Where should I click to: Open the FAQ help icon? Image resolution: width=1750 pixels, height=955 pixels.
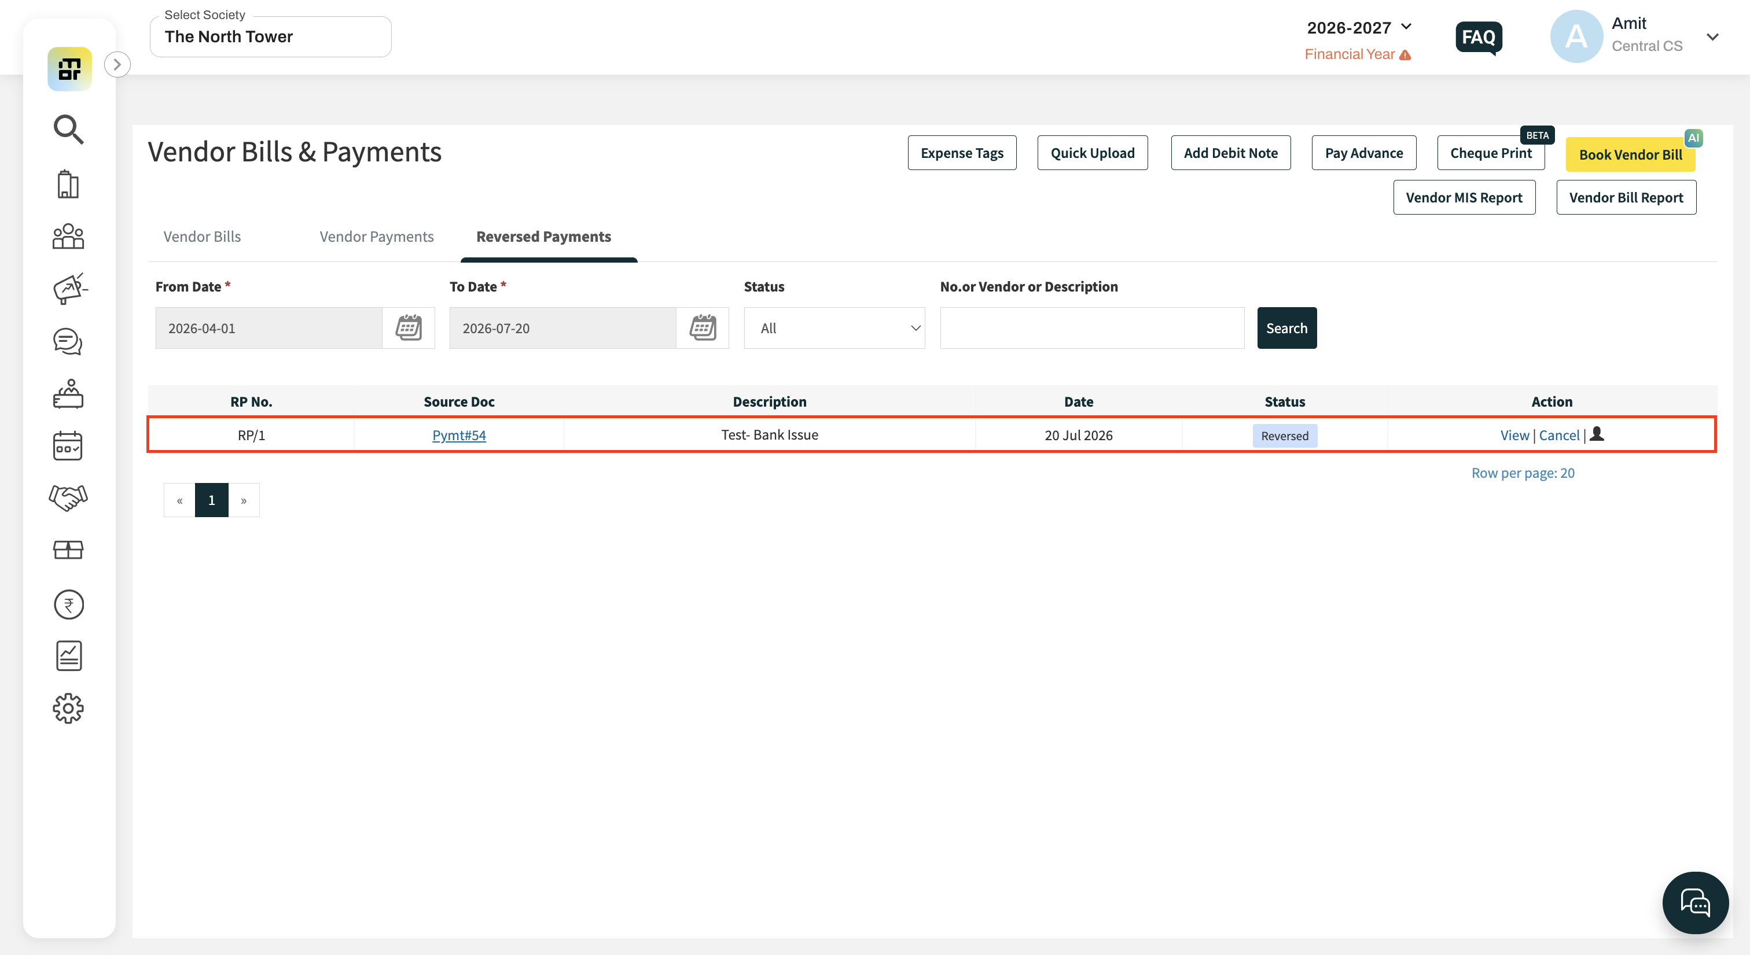[1479, 38]
